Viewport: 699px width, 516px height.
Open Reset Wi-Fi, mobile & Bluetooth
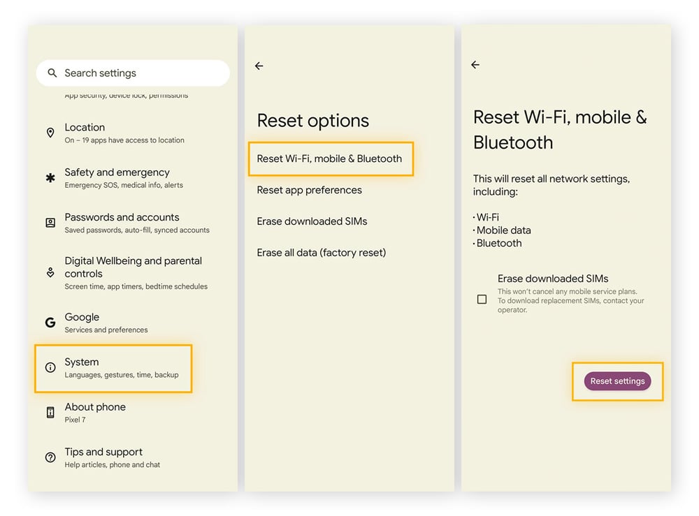coord(330,159)
